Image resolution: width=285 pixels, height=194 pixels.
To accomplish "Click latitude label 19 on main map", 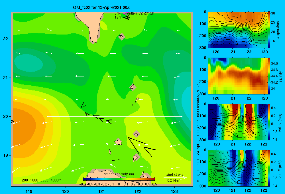I will (x=6, y=155).
